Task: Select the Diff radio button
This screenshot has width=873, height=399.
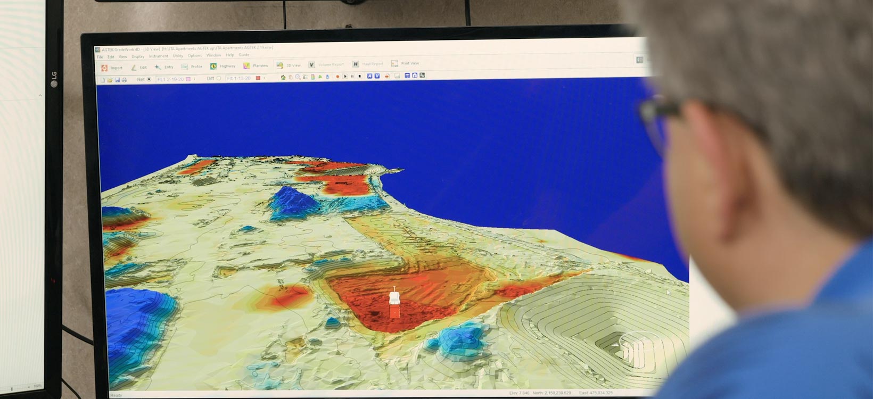Action: 219,78
